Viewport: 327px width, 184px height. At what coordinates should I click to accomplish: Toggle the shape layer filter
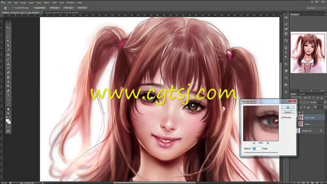(318, 98)
